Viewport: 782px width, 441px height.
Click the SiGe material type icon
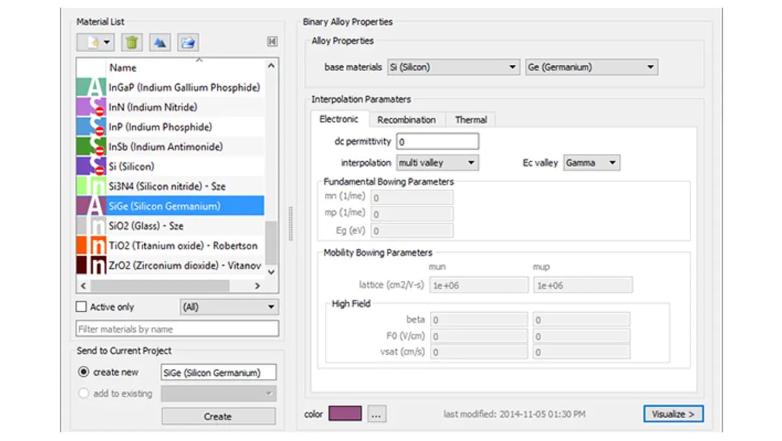(91, 206)
